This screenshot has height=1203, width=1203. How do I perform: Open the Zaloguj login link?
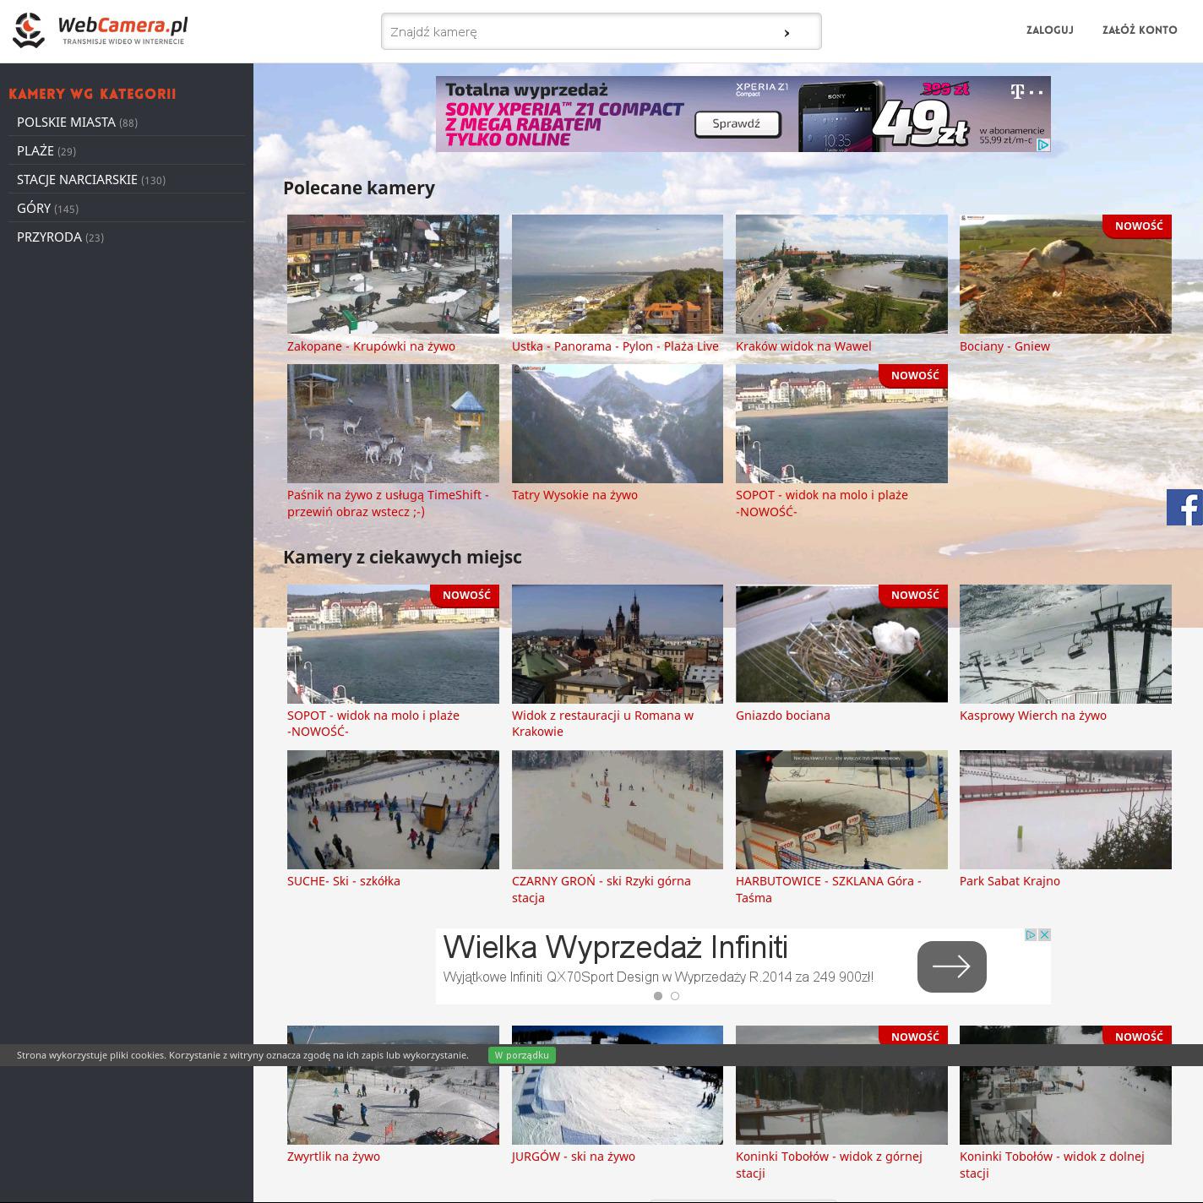coord(1049,30)
